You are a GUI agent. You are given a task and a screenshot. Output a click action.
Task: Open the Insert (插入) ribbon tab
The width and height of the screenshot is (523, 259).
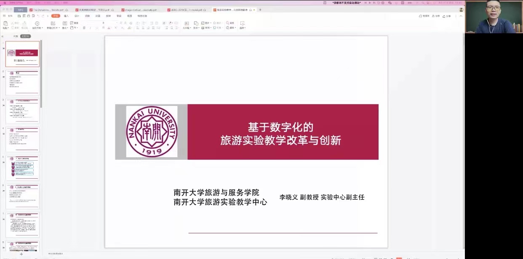(x=66, y=16)
